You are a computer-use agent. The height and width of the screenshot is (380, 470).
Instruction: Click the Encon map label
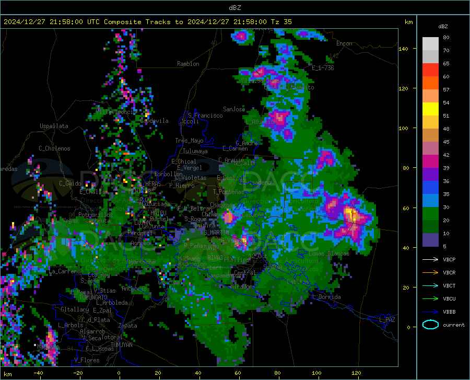pyautogui.click(x=344, y=43)
